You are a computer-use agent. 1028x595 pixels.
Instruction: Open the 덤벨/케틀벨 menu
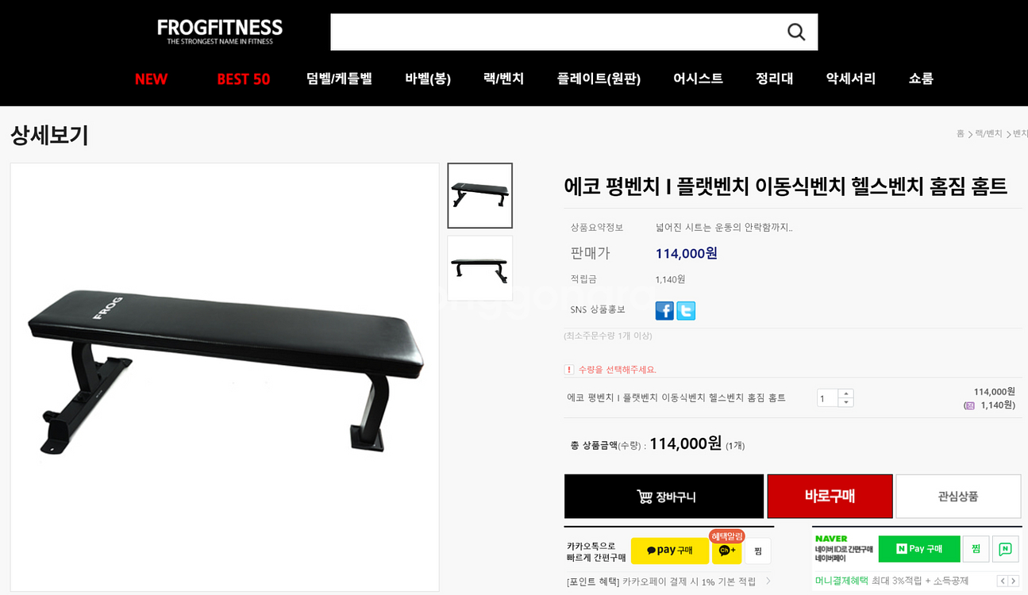[339, 79]
